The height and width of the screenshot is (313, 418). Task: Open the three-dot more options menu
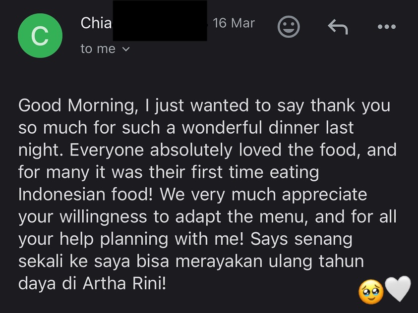coord(387,27)
